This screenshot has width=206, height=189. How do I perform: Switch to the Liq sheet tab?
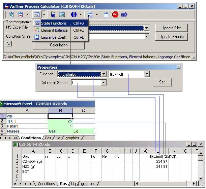pos(73,184)
